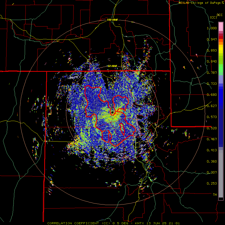
Task: Select the 0.360 scale value
Action: (212, 161)
